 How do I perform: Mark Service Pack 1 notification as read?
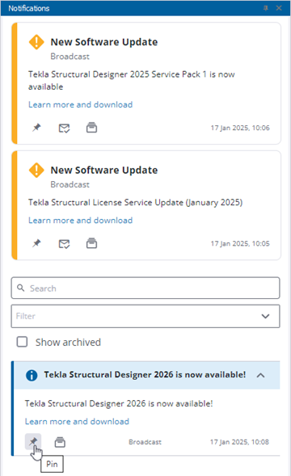pos(64,128)
